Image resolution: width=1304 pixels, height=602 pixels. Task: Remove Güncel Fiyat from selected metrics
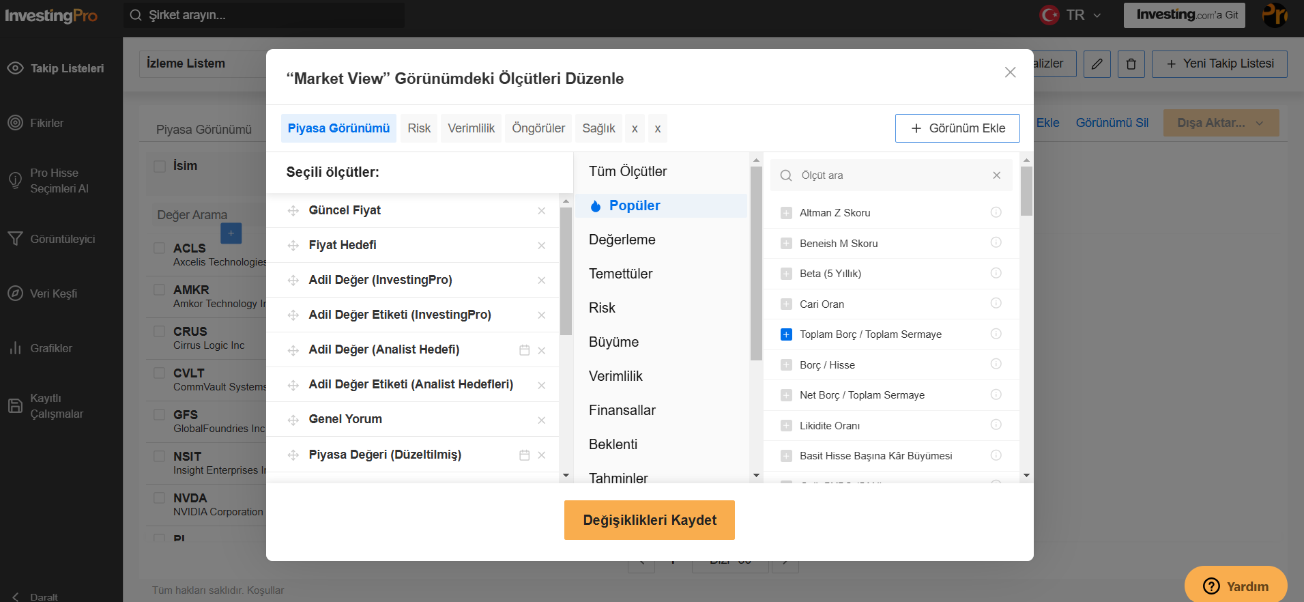541,211
